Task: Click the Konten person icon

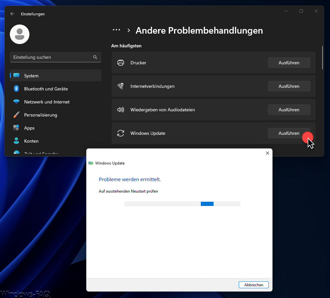Action: 16,141
